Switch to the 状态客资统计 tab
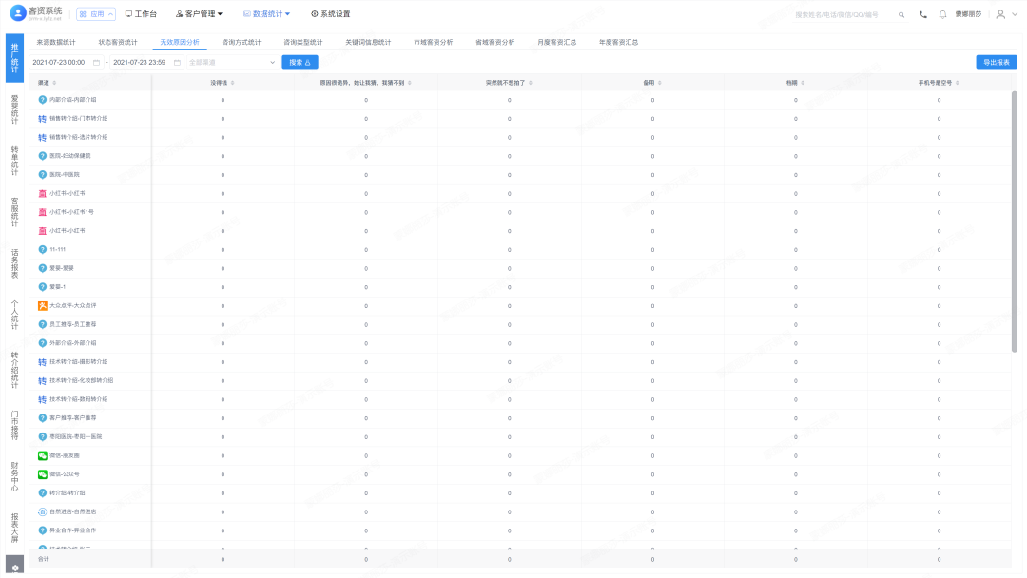This screenshot has width=1027, height=578. click(x=118, y=42)
